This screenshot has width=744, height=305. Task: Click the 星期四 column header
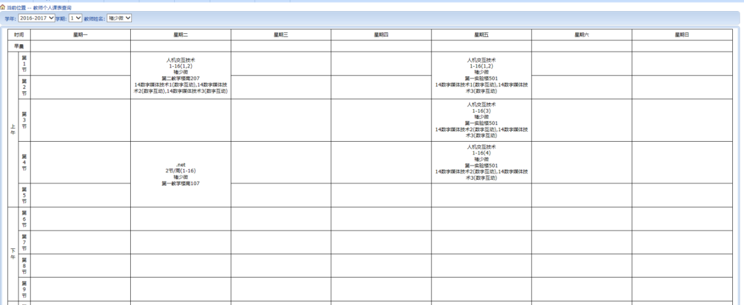[x=381, y=35]
